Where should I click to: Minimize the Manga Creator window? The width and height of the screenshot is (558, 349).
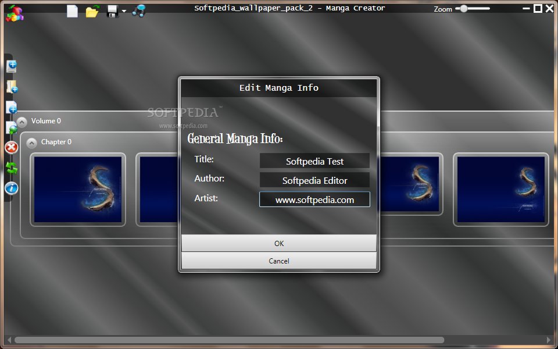(527, 9)
